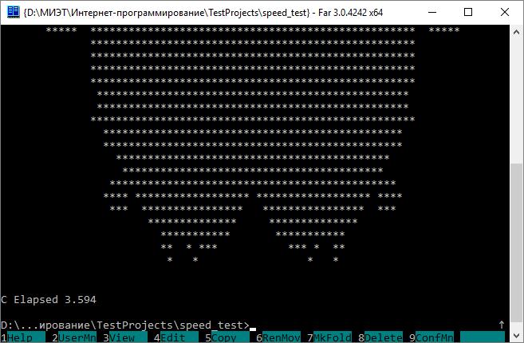The image size is (524, 343).
Task: Close the Far Manager window
Action: [x=505, y=13]
